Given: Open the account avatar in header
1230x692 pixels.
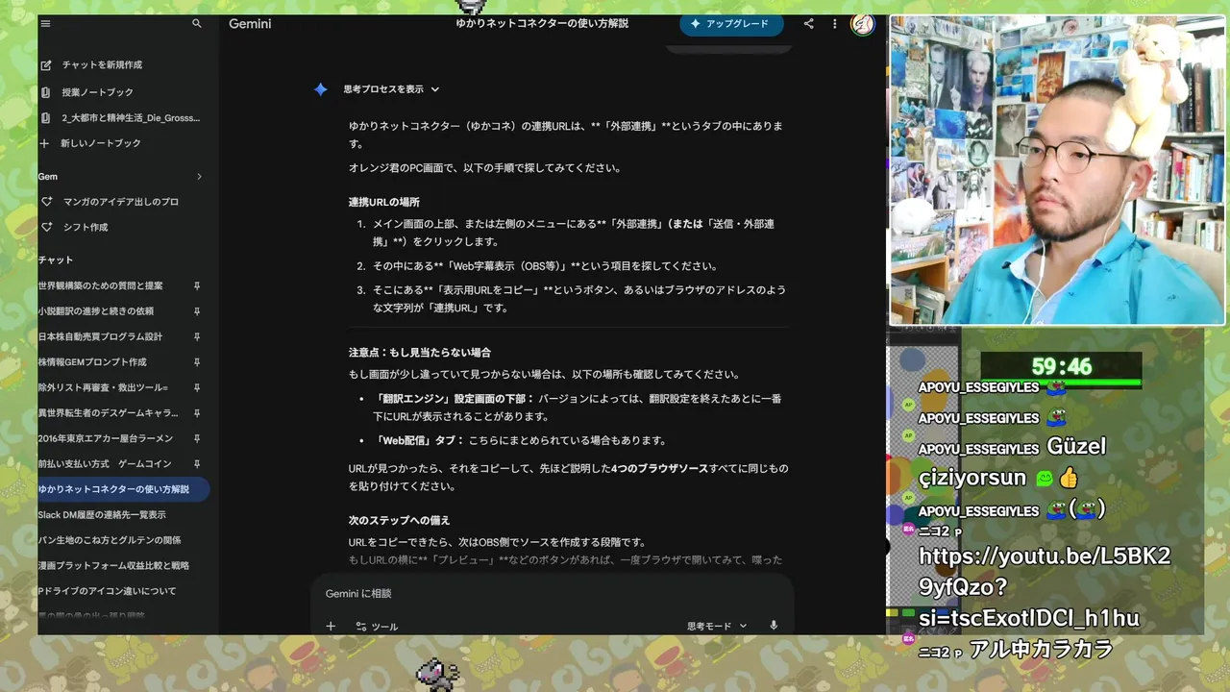Looking at the screenshot, I should tap(862, 24).
